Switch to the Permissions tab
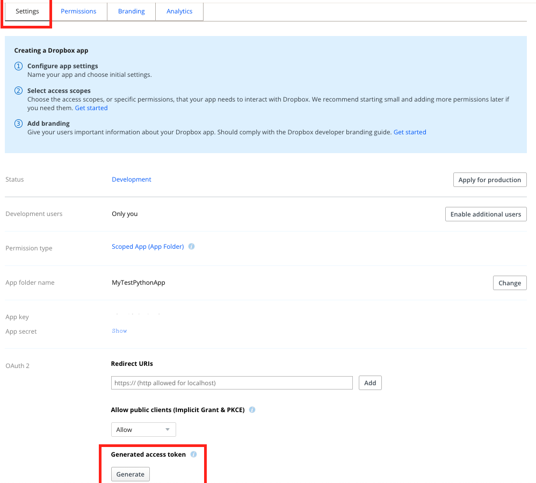This screenshot has height=483, width=536. [x=78, y=12]
